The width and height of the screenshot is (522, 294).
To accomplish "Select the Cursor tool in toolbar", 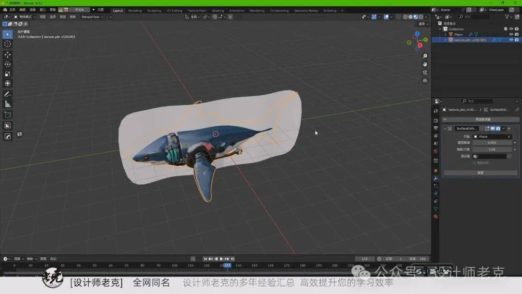I will pyautogui.click(x=8, y=44).
